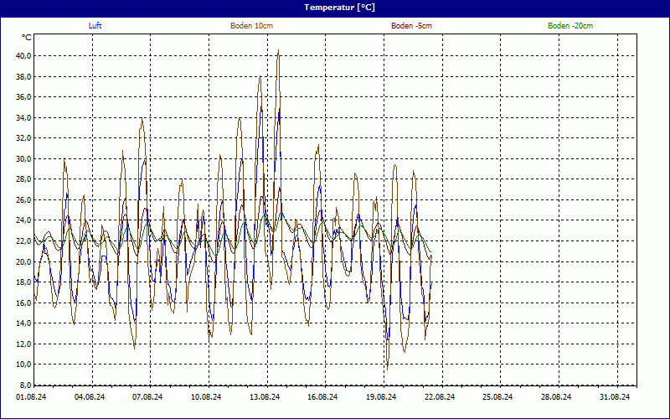The width and height of the screenshot is (670, 419).
Task: Click the 18,0 y-axis value
Action: click(23, 282)
